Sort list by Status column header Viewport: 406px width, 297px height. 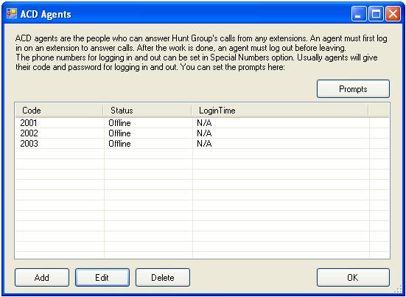(147, 111)
